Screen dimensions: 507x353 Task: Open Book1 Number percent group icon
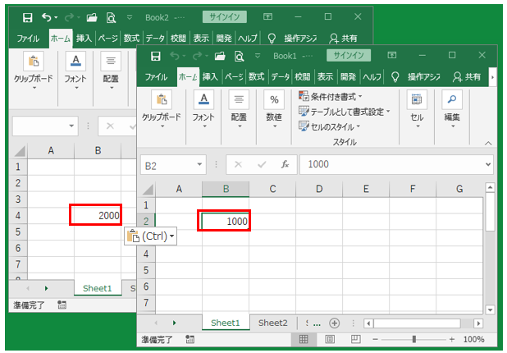[274, 99]
